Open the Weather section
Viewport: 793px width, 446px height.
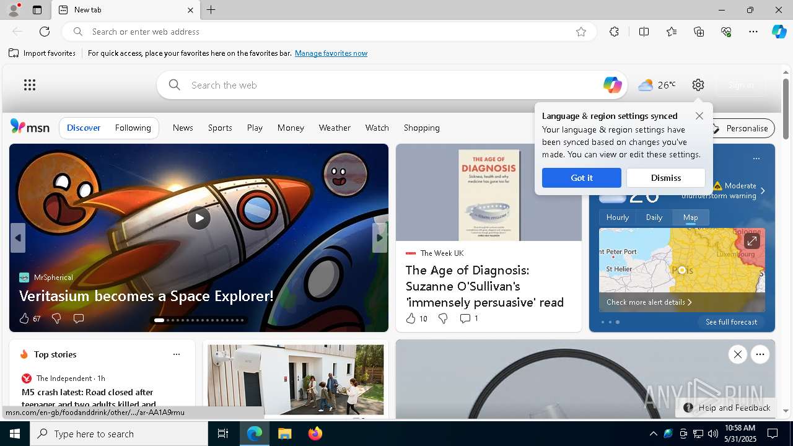click(x=335, y=128)
